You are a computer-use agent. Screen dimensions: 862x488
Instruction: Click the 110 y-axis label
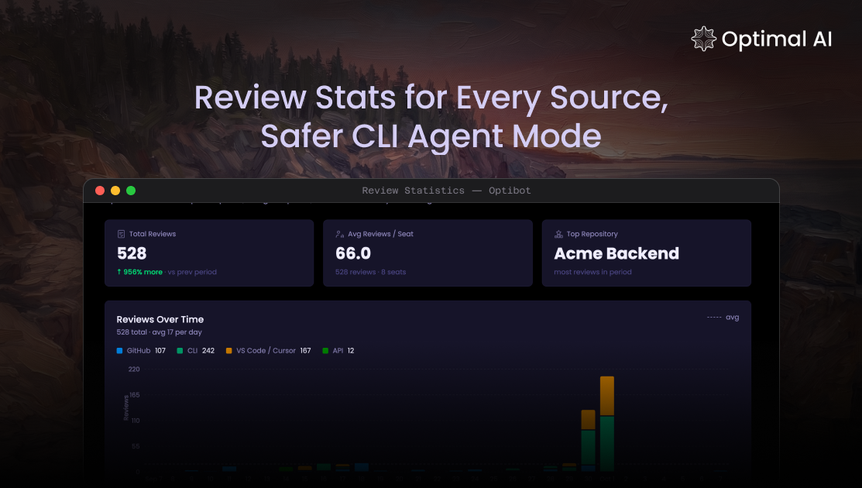[x=136, y=421]
